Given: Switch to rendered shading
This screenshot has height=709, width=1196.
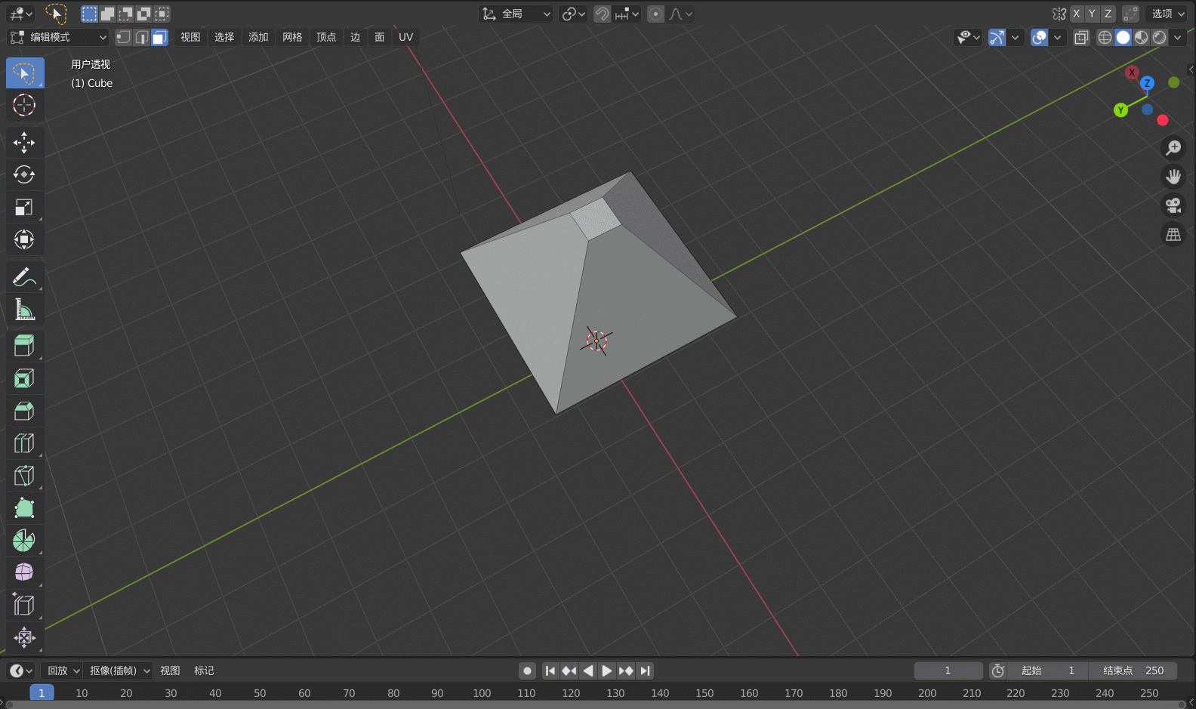Looking at the screenshot, I should 1160,37.
